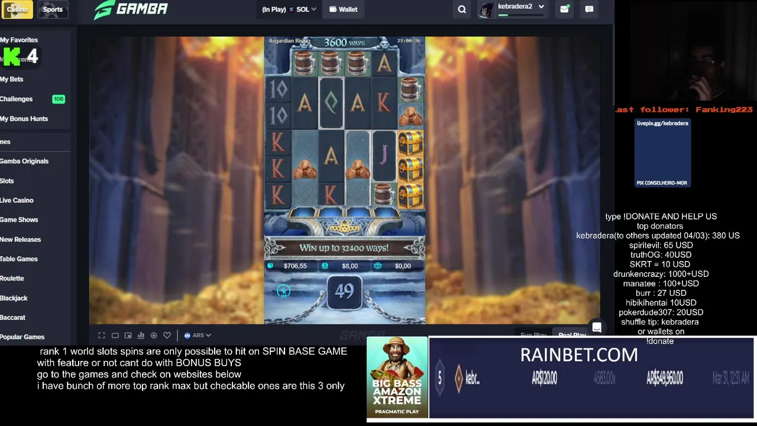Add game to favorites heart
The width and height of the screenshot is (757, 426).
[167, 335]
